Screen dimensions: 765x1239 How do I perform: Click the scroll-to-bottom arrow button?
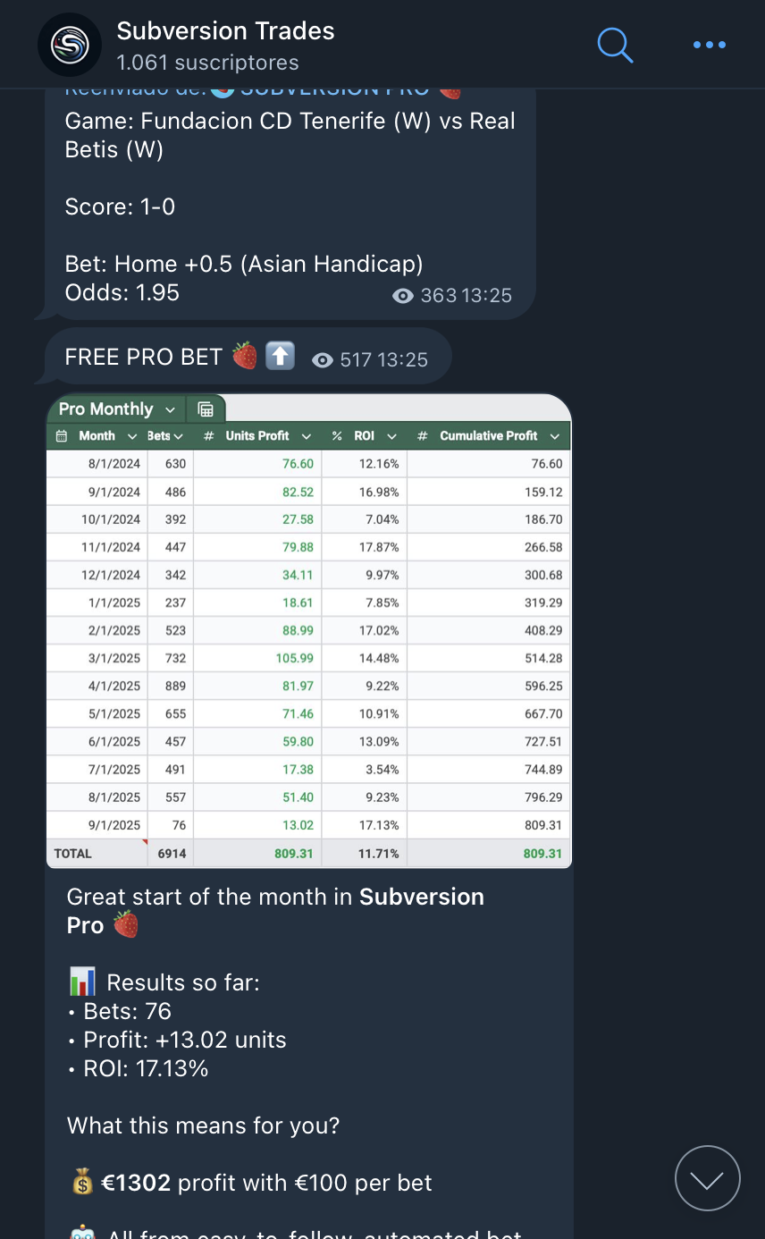[707, 1178]
